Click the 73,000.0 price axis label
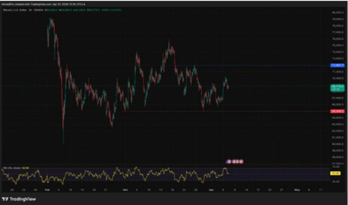Screen dimensions: 348x205 coord(337,58)
